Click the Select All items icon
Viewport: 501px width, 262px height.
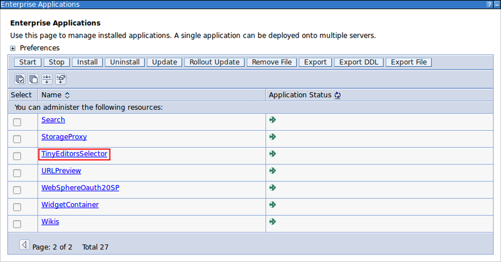tap(20, 79)
